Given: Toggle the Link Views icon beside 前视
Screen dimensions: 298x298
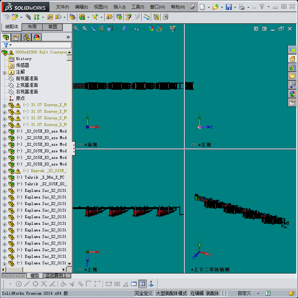Looking at the screenshot, I should tap(80, 145).
